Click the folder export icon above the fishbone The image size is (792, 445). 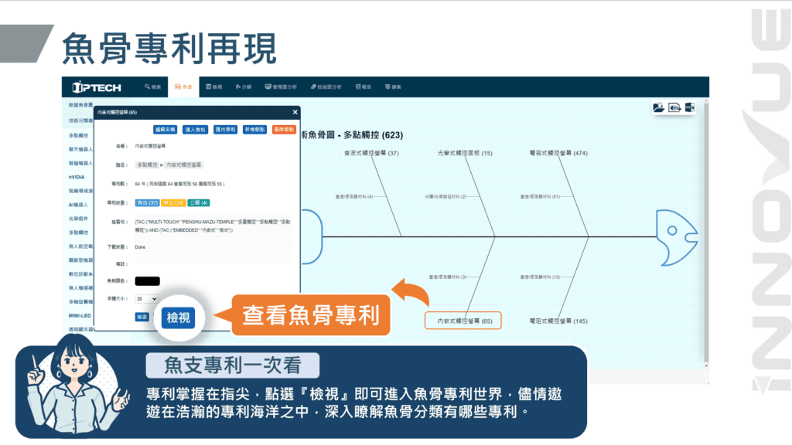658,108
